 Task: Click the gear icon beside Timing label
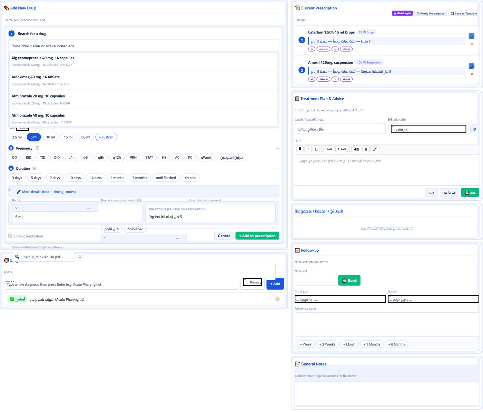(139, 200)
